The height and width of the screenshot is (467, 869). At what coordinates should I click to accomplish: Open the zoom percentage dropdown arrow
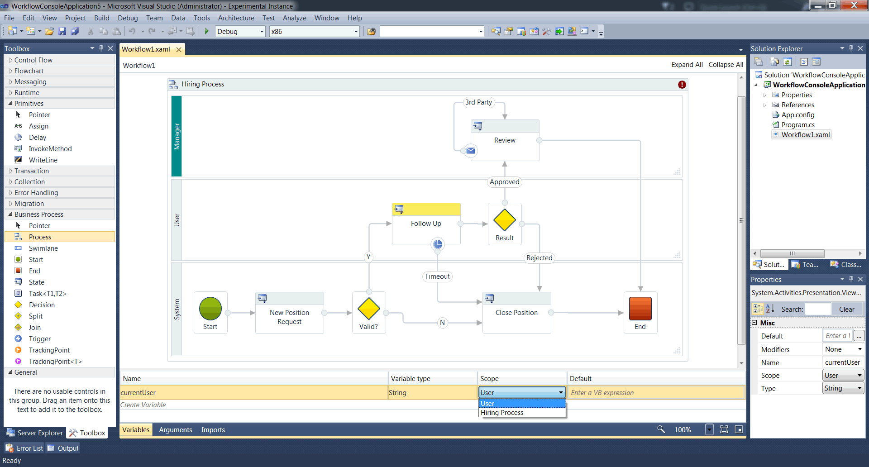(x=709, y=429)
